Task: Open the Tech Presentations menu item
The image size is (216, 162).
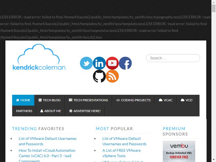Action: [x=89, y=100]
